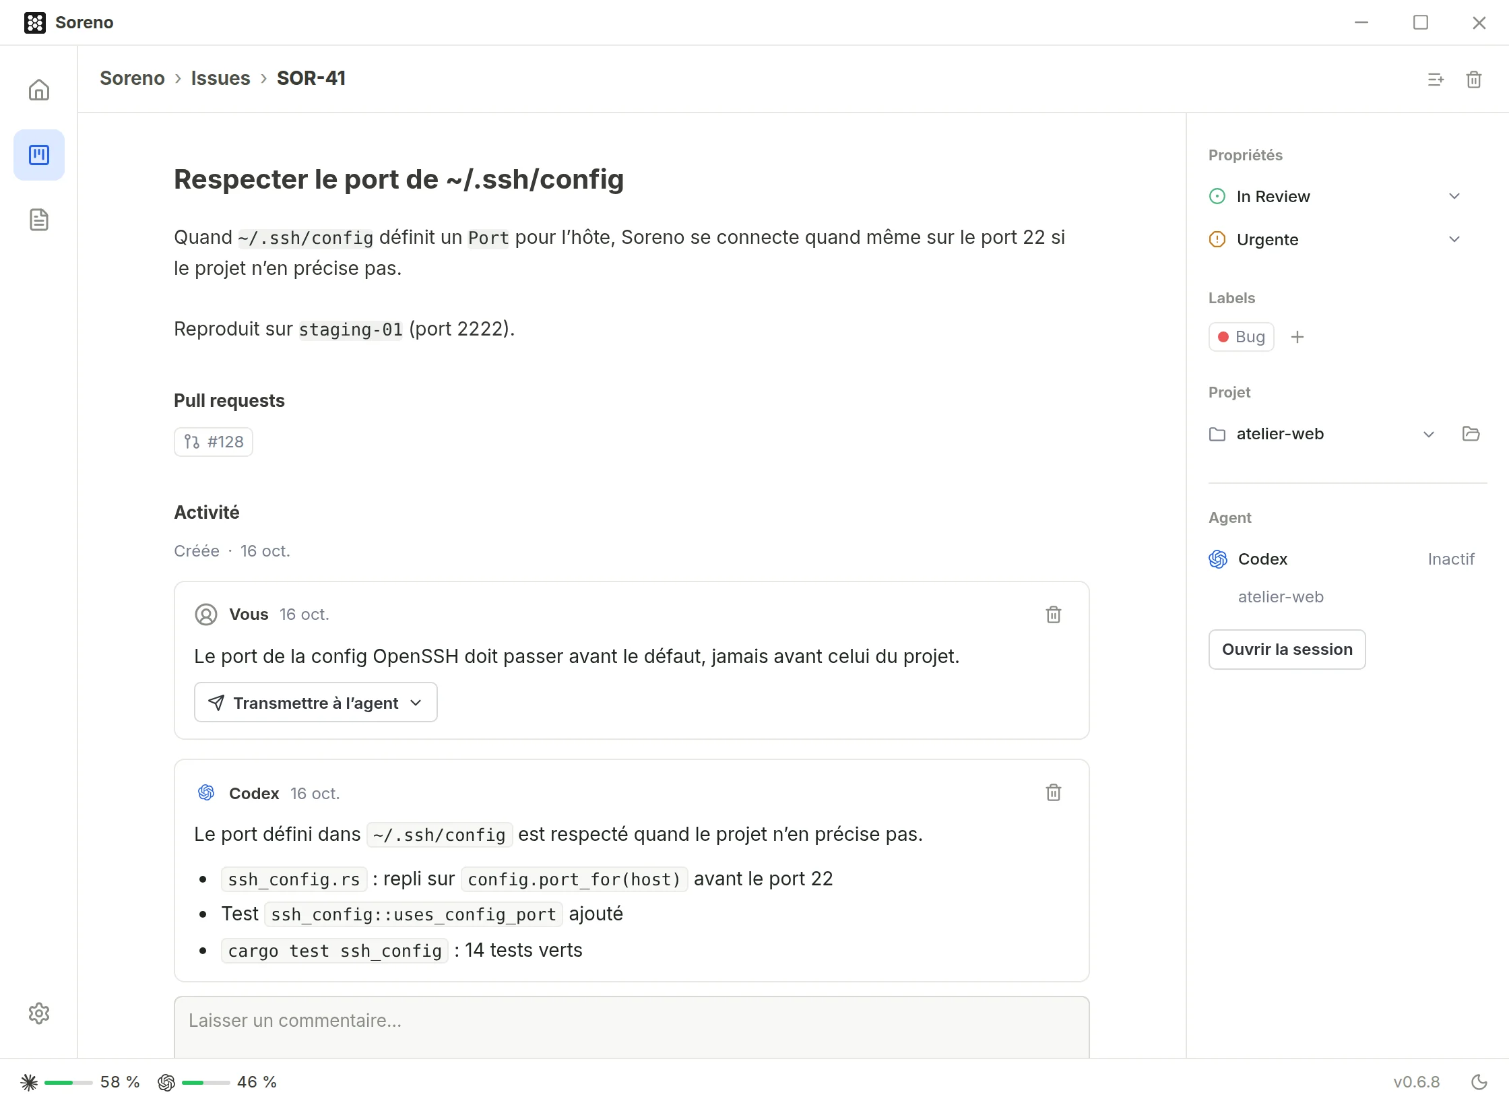
Task: Go to Soreno breadcrumb
Action: [x=132, y=78]
